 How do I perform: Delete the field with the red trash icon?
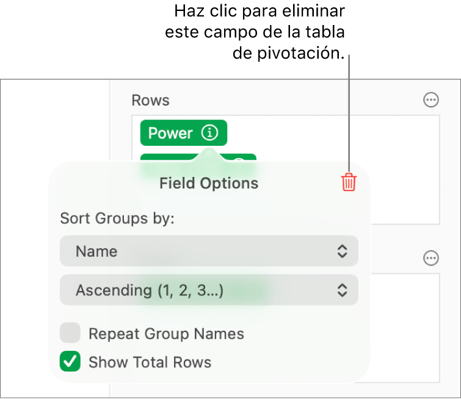[349, 182]
